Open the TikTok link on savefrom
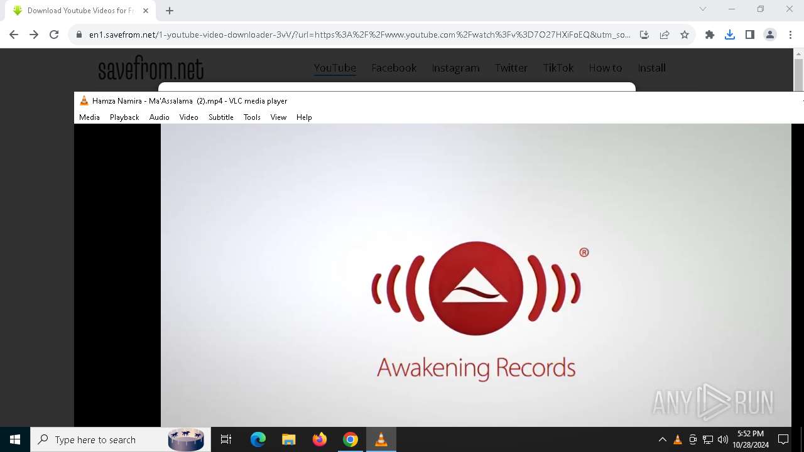 coord(558,68)
